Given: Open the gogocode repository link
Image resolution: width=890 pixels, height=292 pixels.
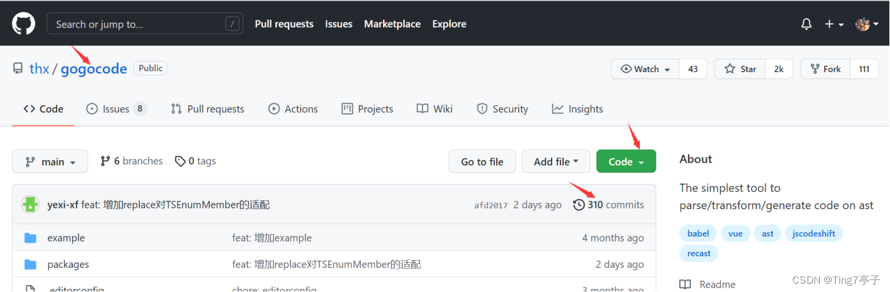Looking at the screenshot, I should [x=94, y=69].
